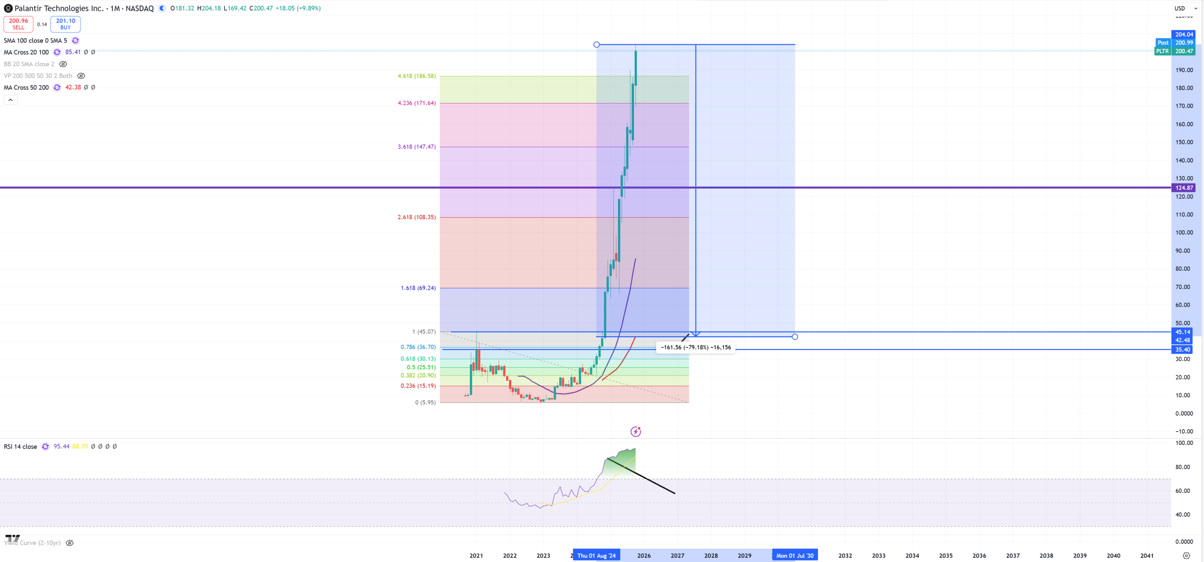Click the refresh icon next to SMA 100

point(75,40)
